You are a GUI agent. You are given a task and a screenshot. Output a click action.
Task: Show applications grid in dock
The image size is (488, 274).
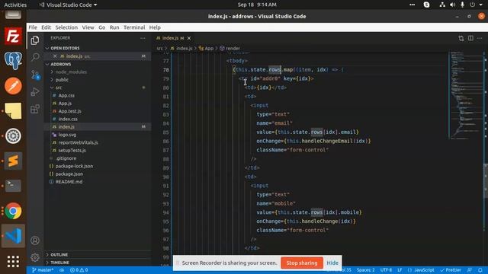[x=13, y=261]
